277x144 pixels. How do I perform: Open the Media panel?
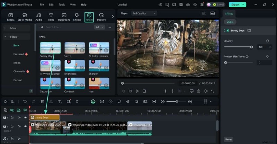coord(11,17)
